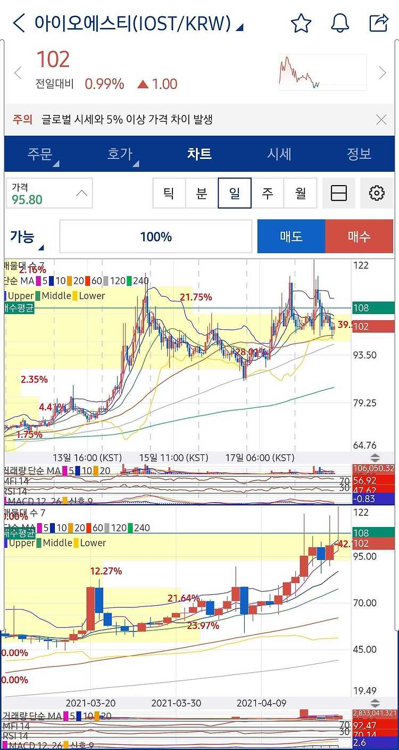Click the 15일 11:00 (KST) time label
The image size is (399, 750).
[174, 458]
